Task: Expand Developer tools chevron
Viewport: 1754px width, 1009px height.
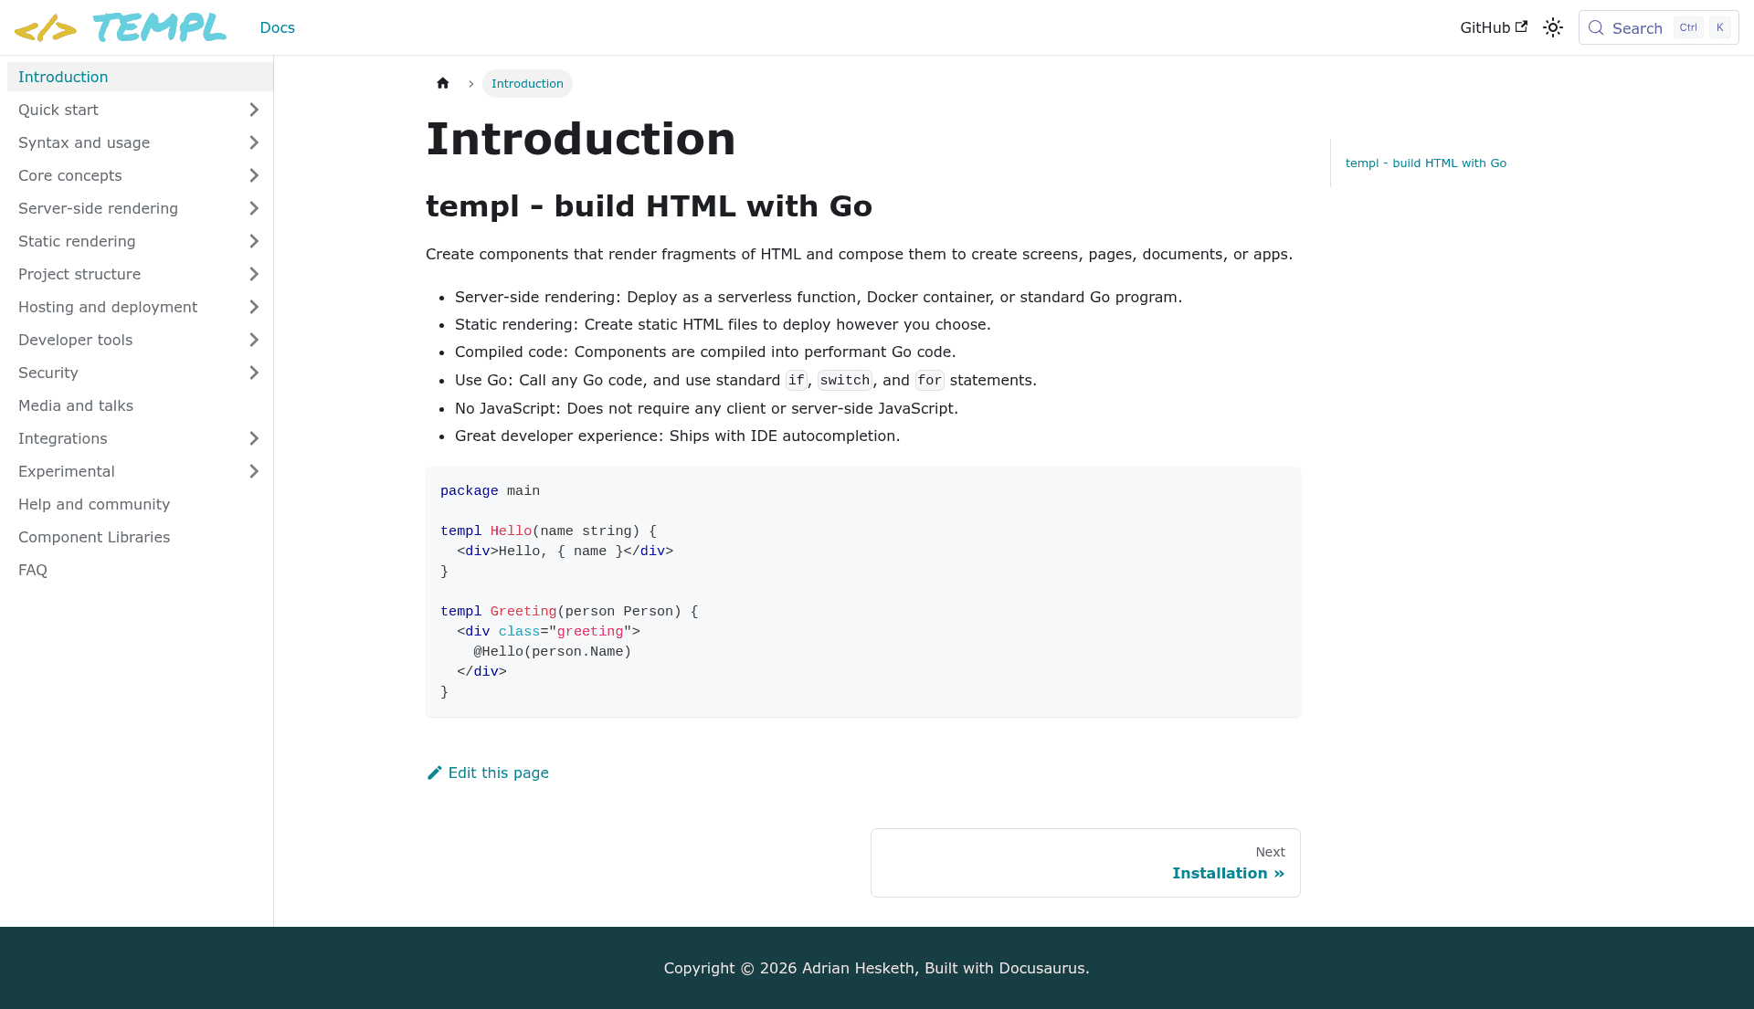Action: pyautogui.click(x=254, y=340)
